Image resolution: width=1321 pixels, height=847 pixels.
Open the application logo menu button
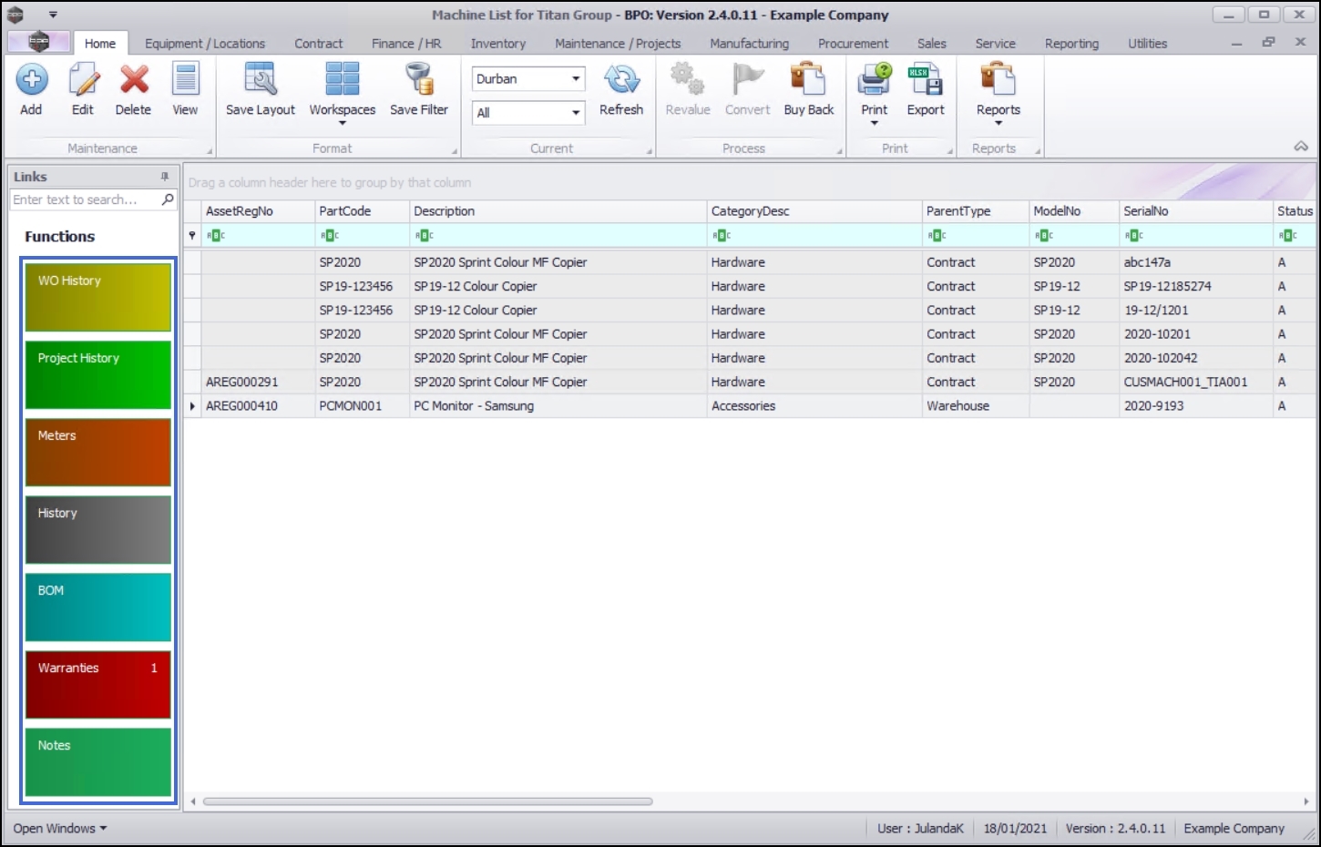pyautogui.click(x=38, y=42)
